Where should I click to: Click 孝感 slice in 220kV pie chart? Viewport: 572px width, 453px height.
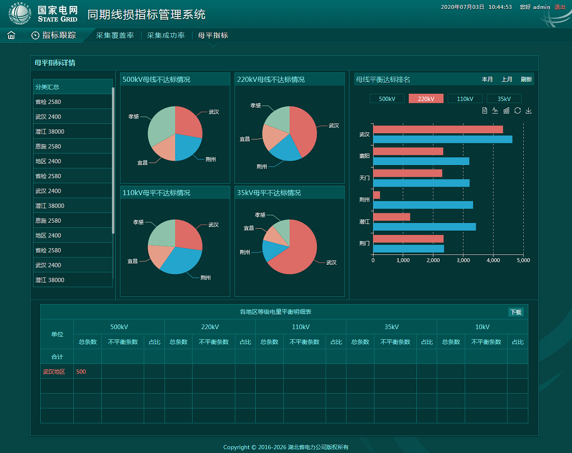pos(279,118)
